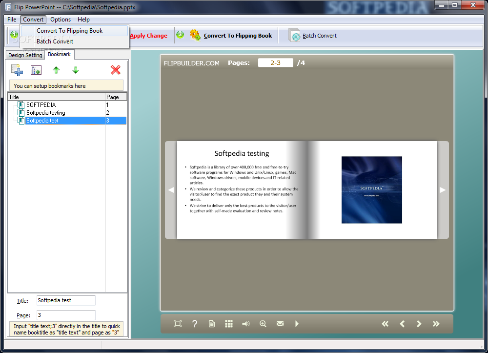This screenshot has height=353, width=488.
Task: Open the Help menu
Action: click(x=83, y=20)
